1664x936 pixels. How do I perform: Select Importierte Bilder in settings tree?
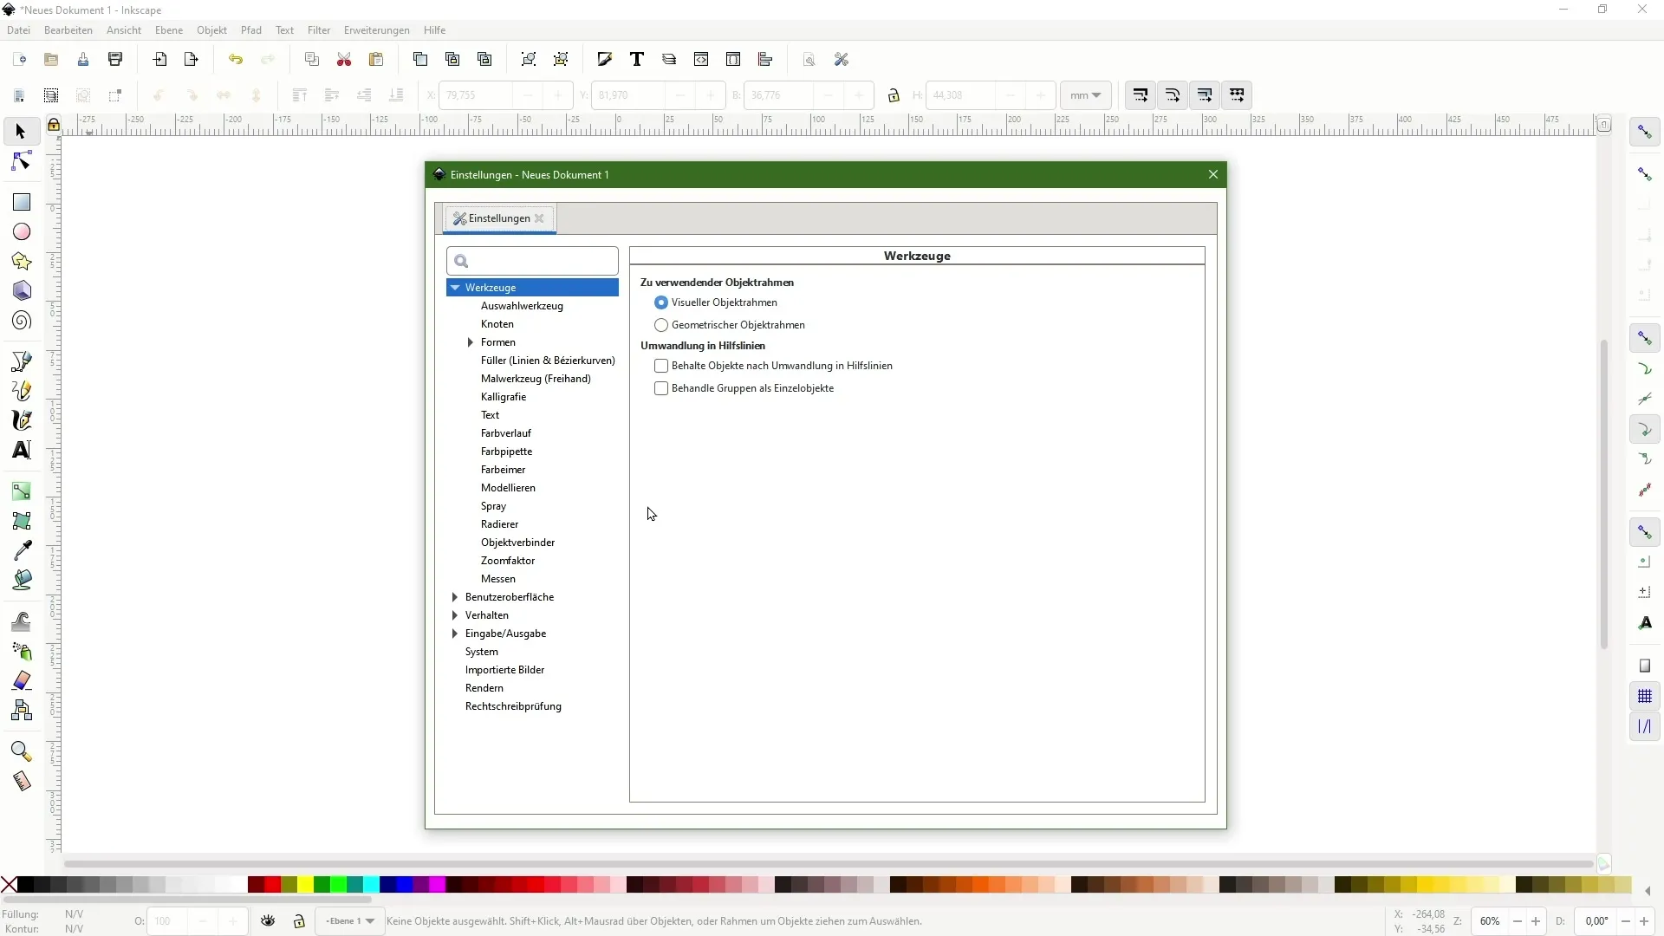[504, 670]
